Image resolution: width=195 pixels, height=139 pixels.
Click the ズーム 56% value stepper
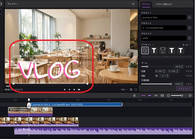point(182,67)
